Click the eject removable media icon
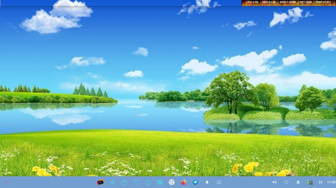Viewport: 336px width, 188px height. pyautogui.click(x=298, y=182)
